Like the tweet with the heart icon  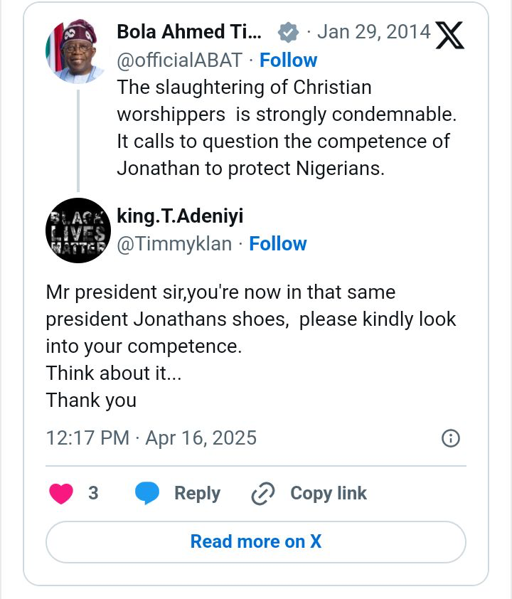tap(61, 493)
